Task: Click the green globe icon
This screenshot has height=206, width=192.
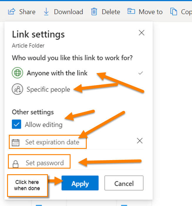Action: pos(17,73)
